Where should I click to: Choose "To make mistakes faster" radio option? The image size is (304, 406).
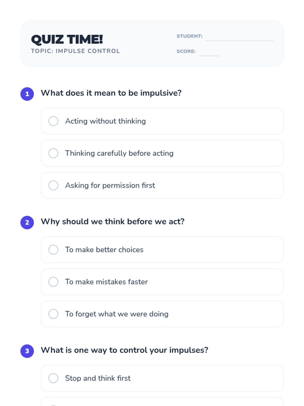[53, 282]
